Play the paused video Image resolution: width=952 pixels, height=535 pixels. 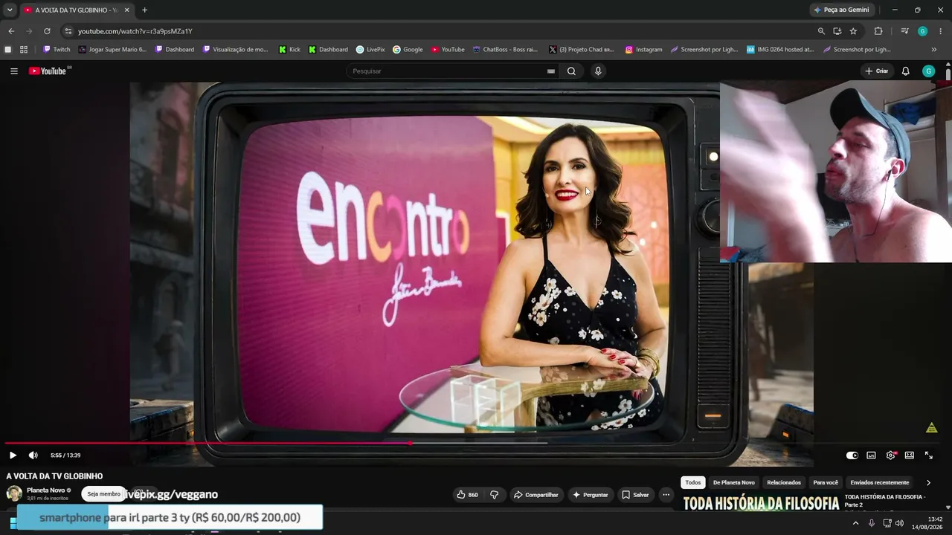tap(13, 455)
